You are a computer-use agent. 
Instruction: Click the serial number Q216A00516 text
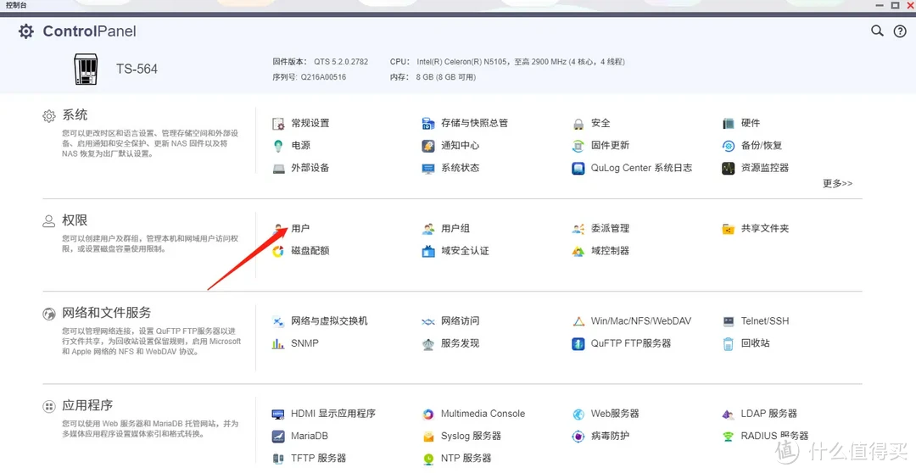pyautogui.click(x=324, y=77)
